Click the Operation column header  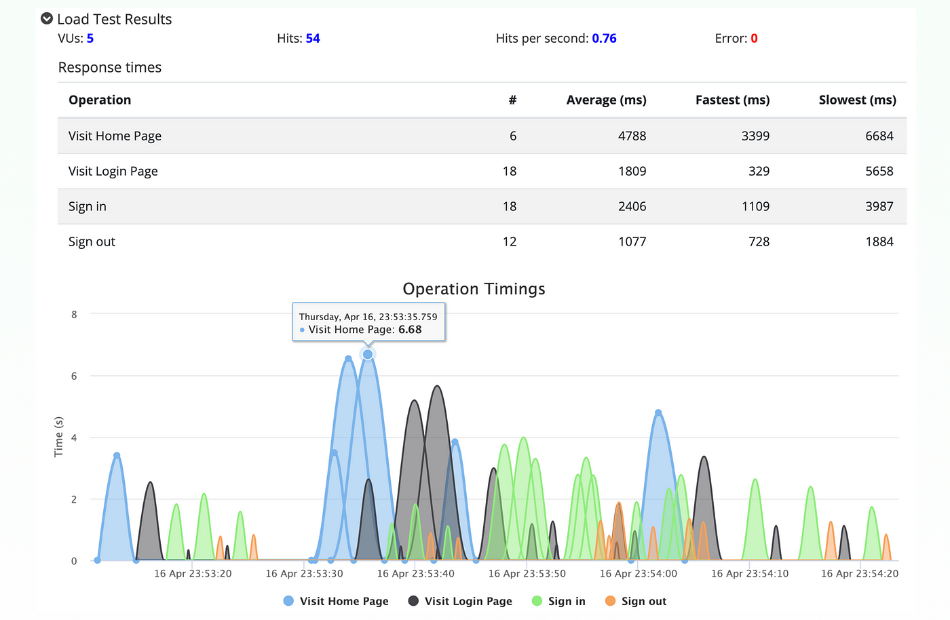tap(100, 100)
